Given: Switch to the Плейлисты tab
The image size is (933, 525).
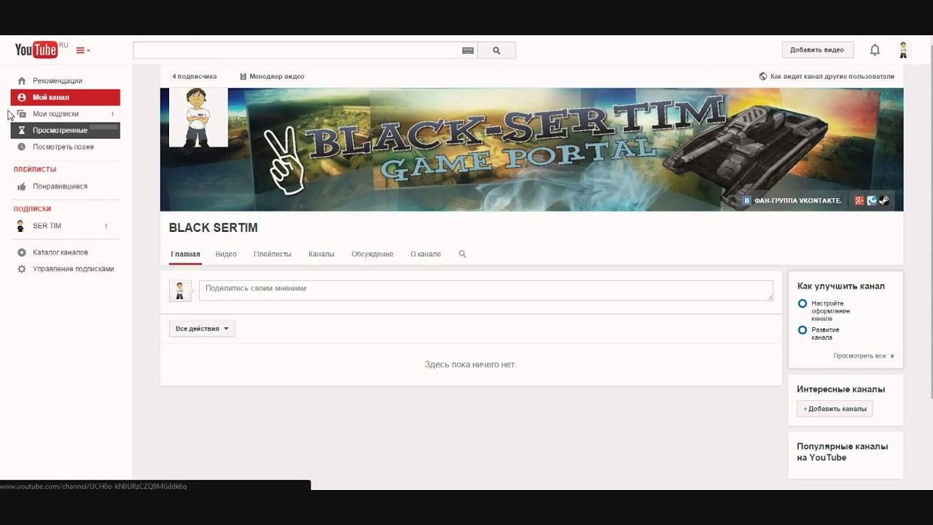Looking at the screenshot, I should click(x=273, y=254).
